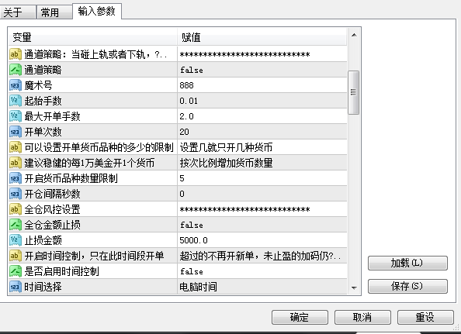Click the 确定 button
Viewport: 461px width, 334px height.
[x=300, y=317]
